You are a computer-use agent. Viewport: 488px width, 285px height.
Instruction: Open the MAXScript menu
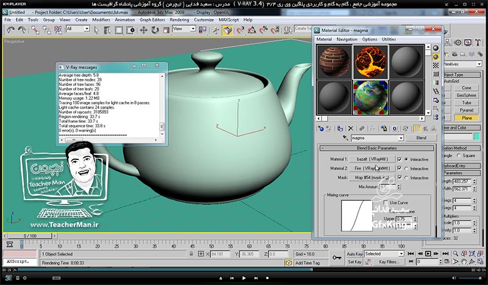click(229, 20)
